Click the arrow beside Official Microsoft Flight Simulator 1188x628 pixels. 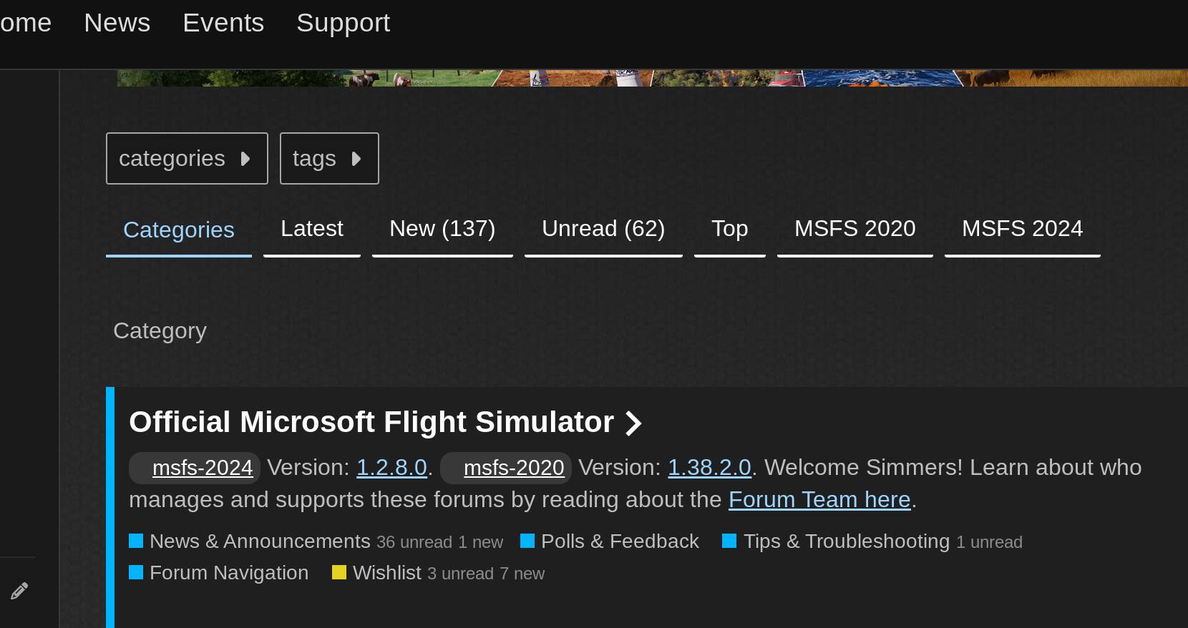(634, 423)
